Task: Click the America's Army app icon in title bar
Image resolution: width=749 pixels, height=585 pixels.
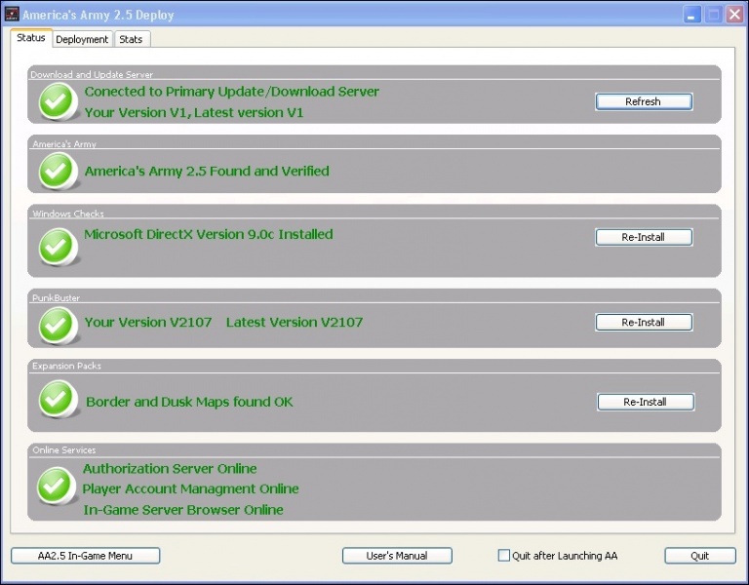Action: [12, 14]
